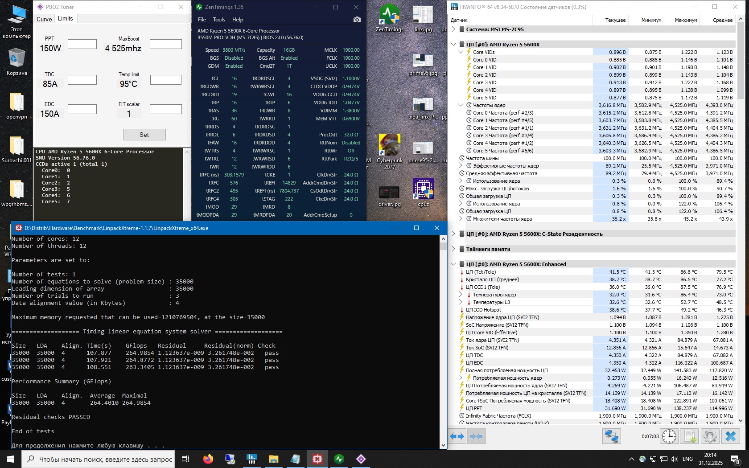Switch to ZenTimings via its taskbar icon

coord(339,459)
